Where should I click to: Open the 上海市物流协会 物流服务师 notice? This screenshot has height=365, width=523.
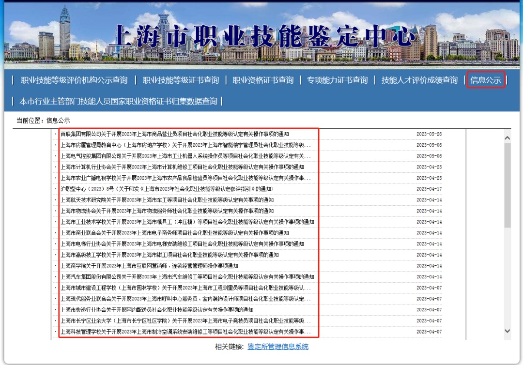pos(167,211)
